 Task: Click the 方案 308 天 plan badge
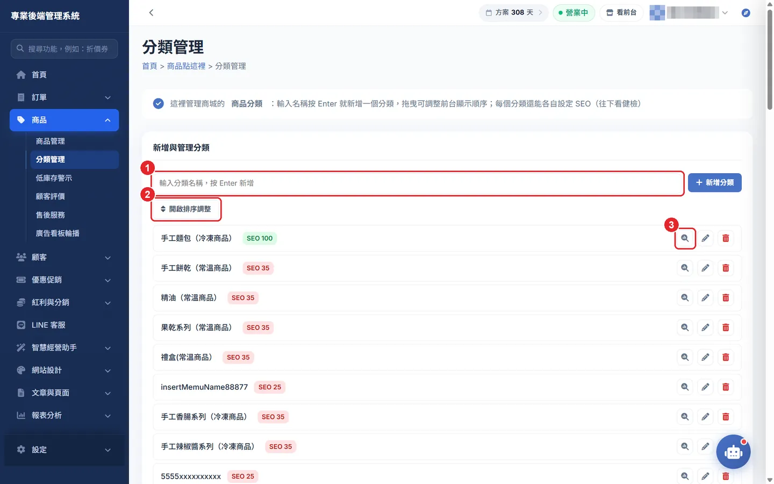tap(513, 12)
